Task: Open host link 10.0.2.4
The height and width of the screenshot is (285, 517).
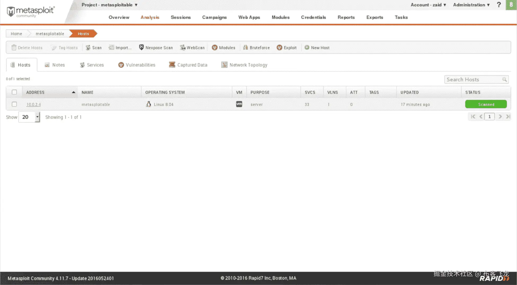Action: pos(34,104)
